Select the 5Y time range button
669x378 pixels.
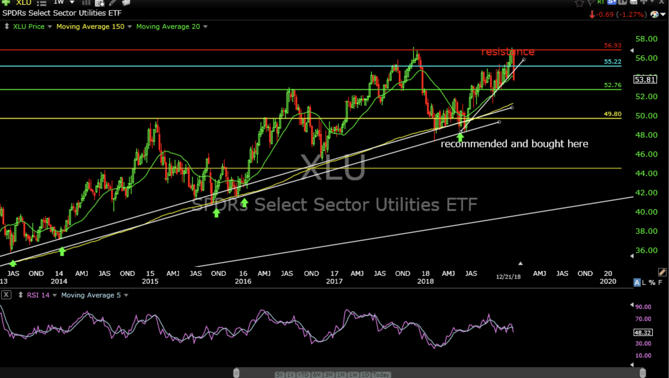pos(280,375)
